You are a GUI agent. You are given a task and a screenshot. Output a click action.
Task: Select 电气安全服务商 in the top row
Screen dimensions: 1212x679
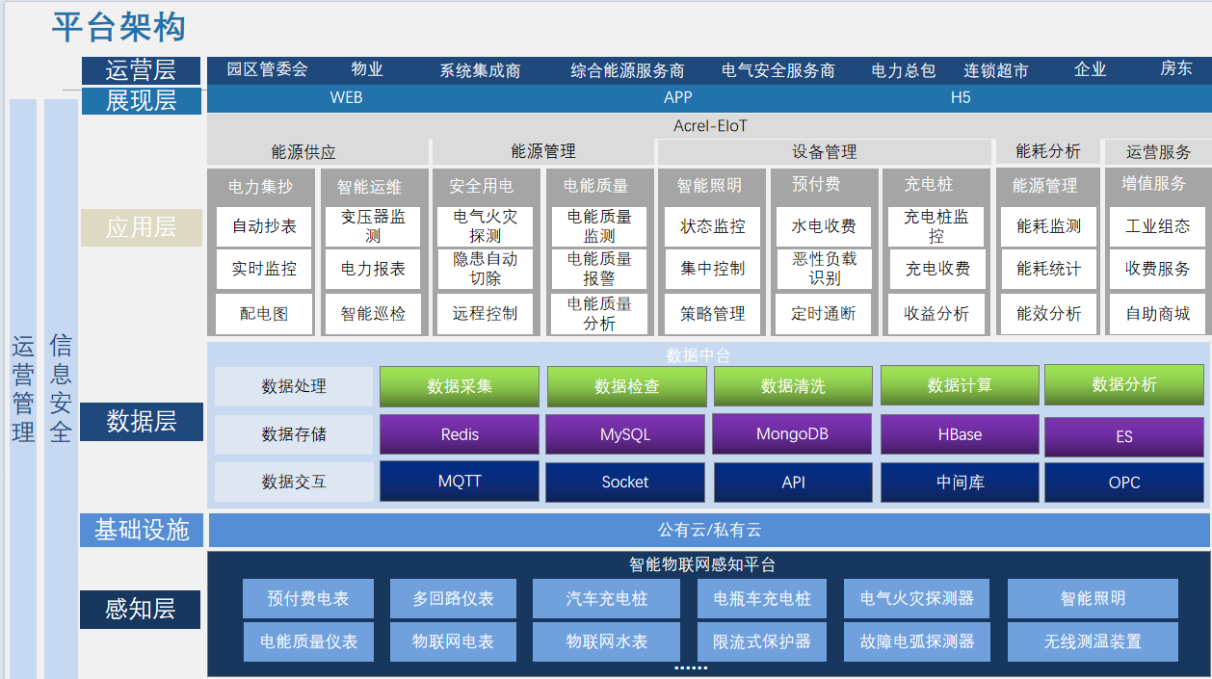tap(778, 70)
